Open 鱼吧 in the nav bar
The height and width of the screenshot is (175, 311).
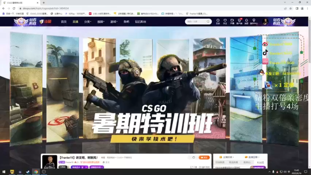coord(126,22)
